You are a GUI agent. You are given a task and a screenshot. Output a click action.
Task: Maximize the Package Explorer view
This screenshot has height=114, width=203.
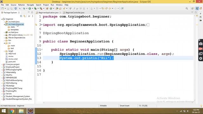(x=32, y=13)
